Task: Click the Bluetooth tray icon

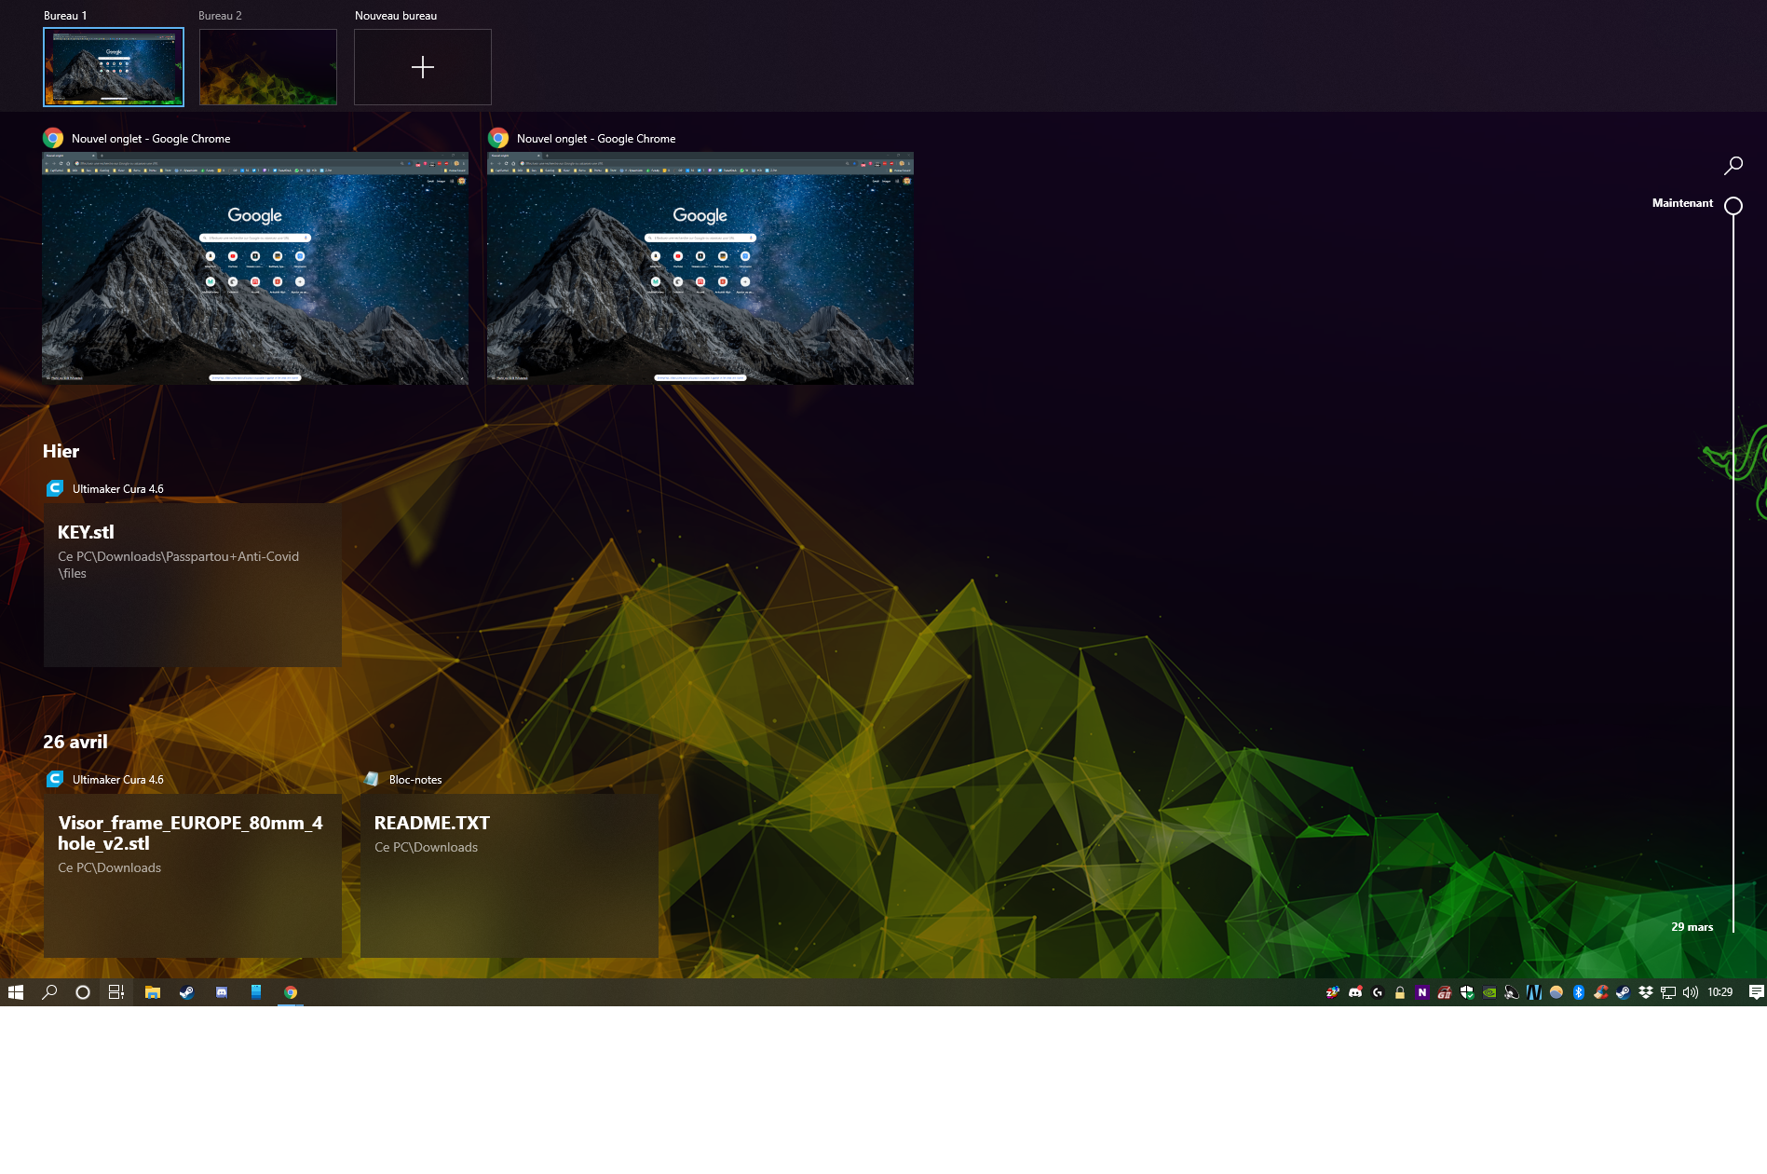Action: 1579,992
